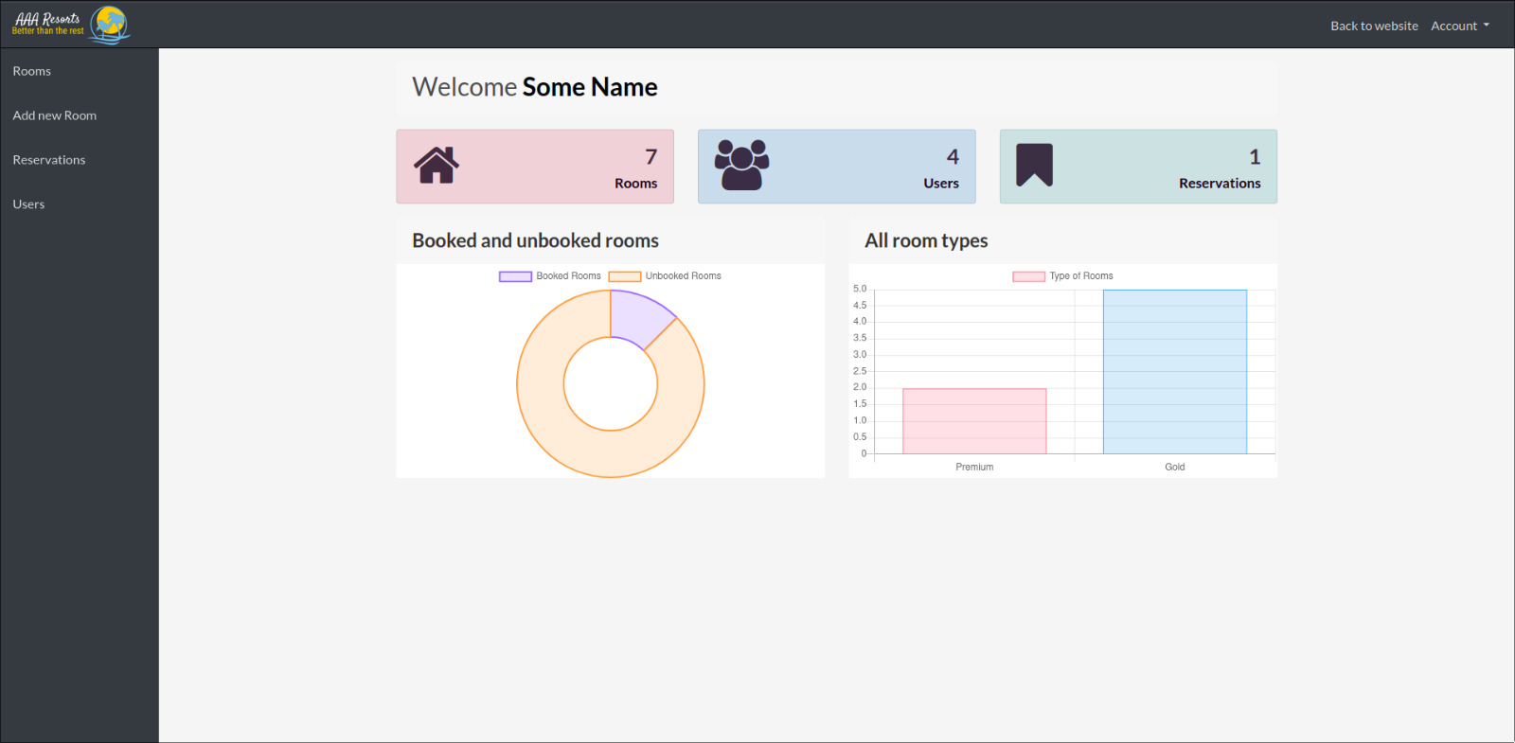Toggle Unbooked Rooms legend item
The height and width of the screenshot is (743, 1515).
coord(665,276)
